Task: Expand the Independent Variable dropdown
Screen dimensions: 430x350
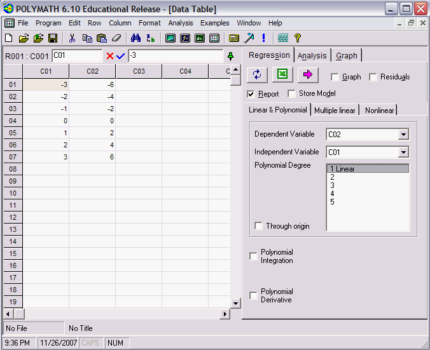Action: click(x=403, y=152)
